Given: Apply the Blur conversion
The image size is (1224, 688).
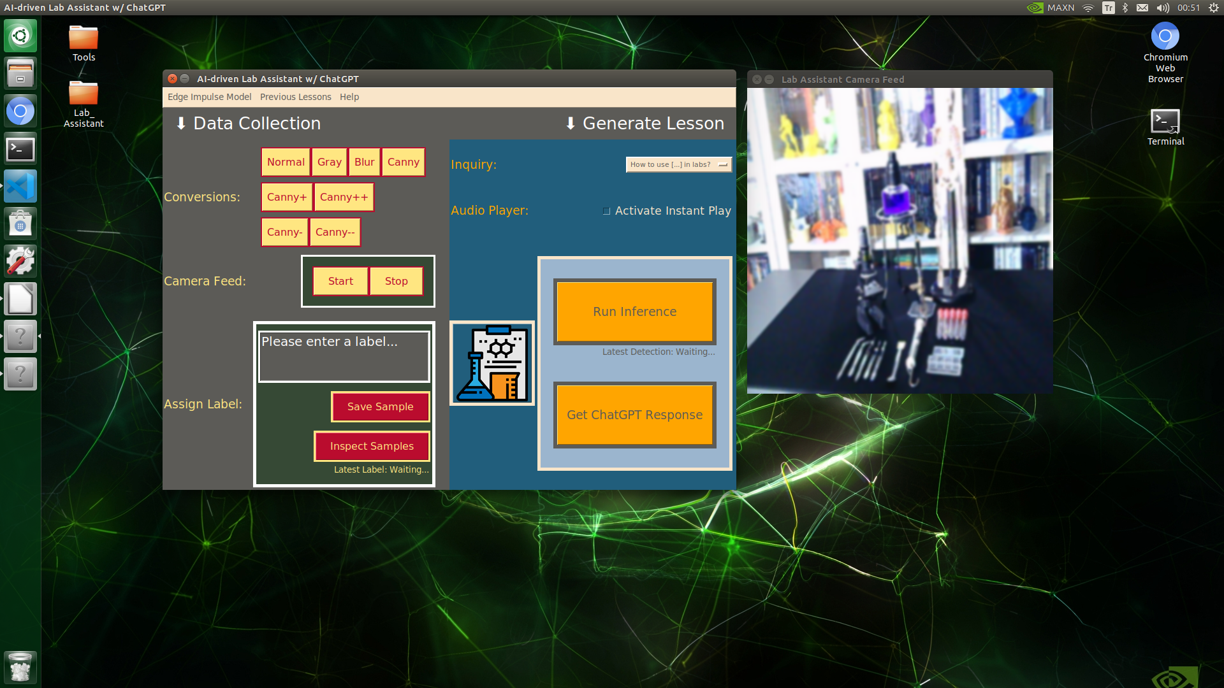Looking at the screenshot, I should click(x=365, y=162).
